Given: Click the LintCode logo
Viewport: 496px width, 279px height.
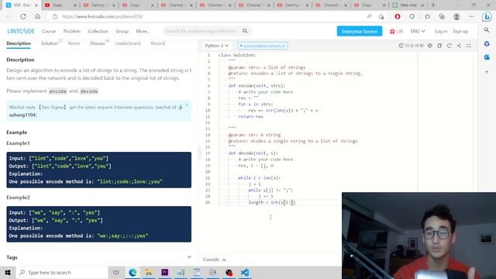Looking at the screenshot, I should point(21,31).
